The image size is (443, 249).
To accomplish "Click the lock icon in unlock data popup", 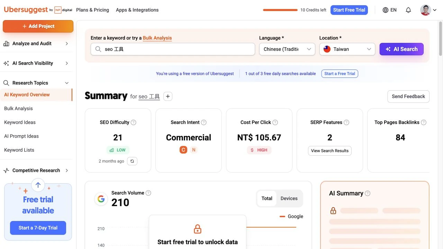I will (x=198, y=229).
